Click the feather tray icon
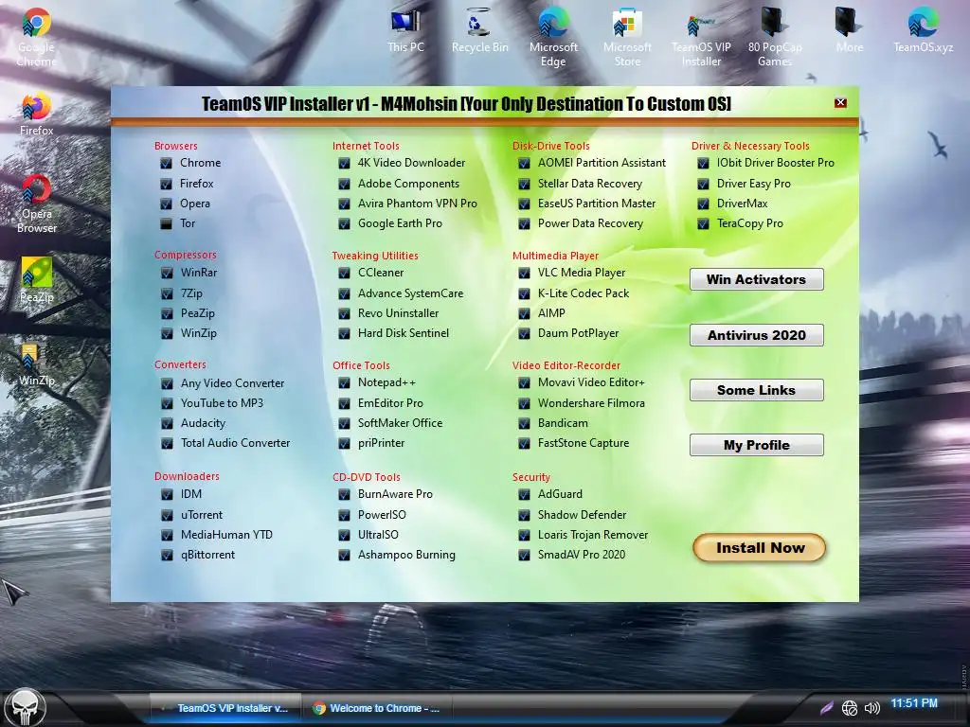The width and height of the screenshot is (970, 727). (826, 708)
